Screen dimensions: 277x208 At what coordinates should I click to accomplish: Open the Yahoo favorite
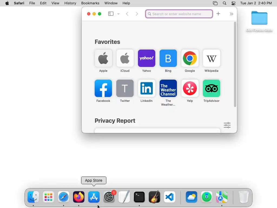pos(146,58)
